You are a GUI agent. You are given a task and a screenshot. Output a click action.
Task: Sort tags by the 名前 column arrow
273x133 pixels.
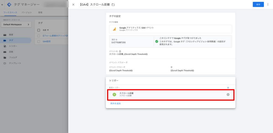click(x=48, y=30)
